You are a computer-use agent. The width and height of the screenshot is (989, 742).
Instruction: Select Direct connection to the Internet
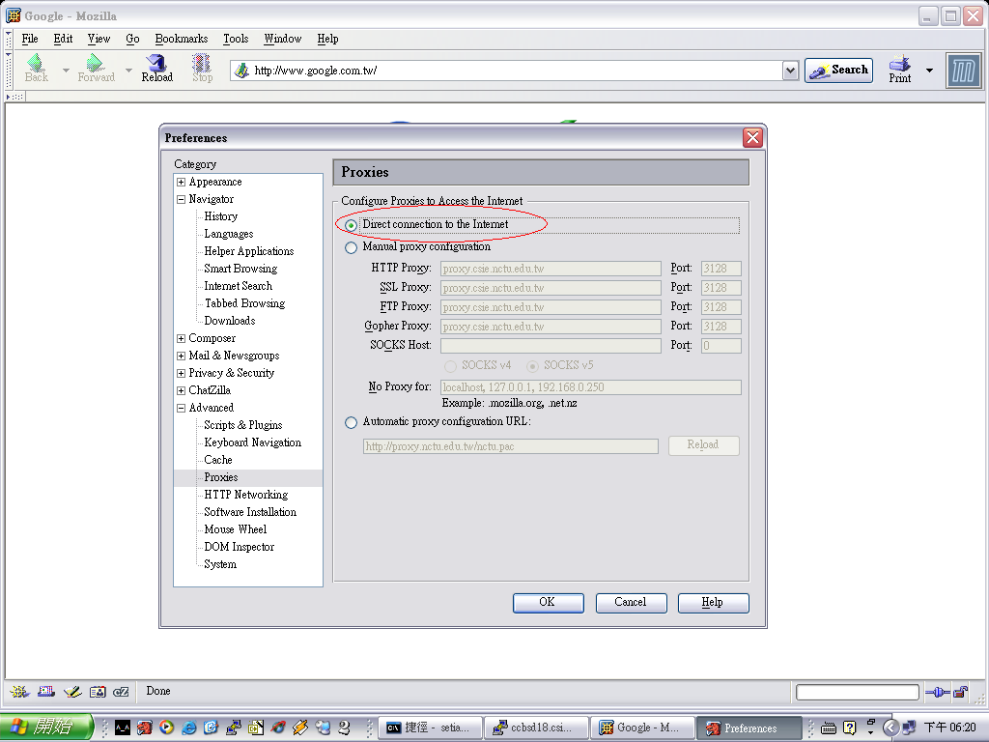351,225
